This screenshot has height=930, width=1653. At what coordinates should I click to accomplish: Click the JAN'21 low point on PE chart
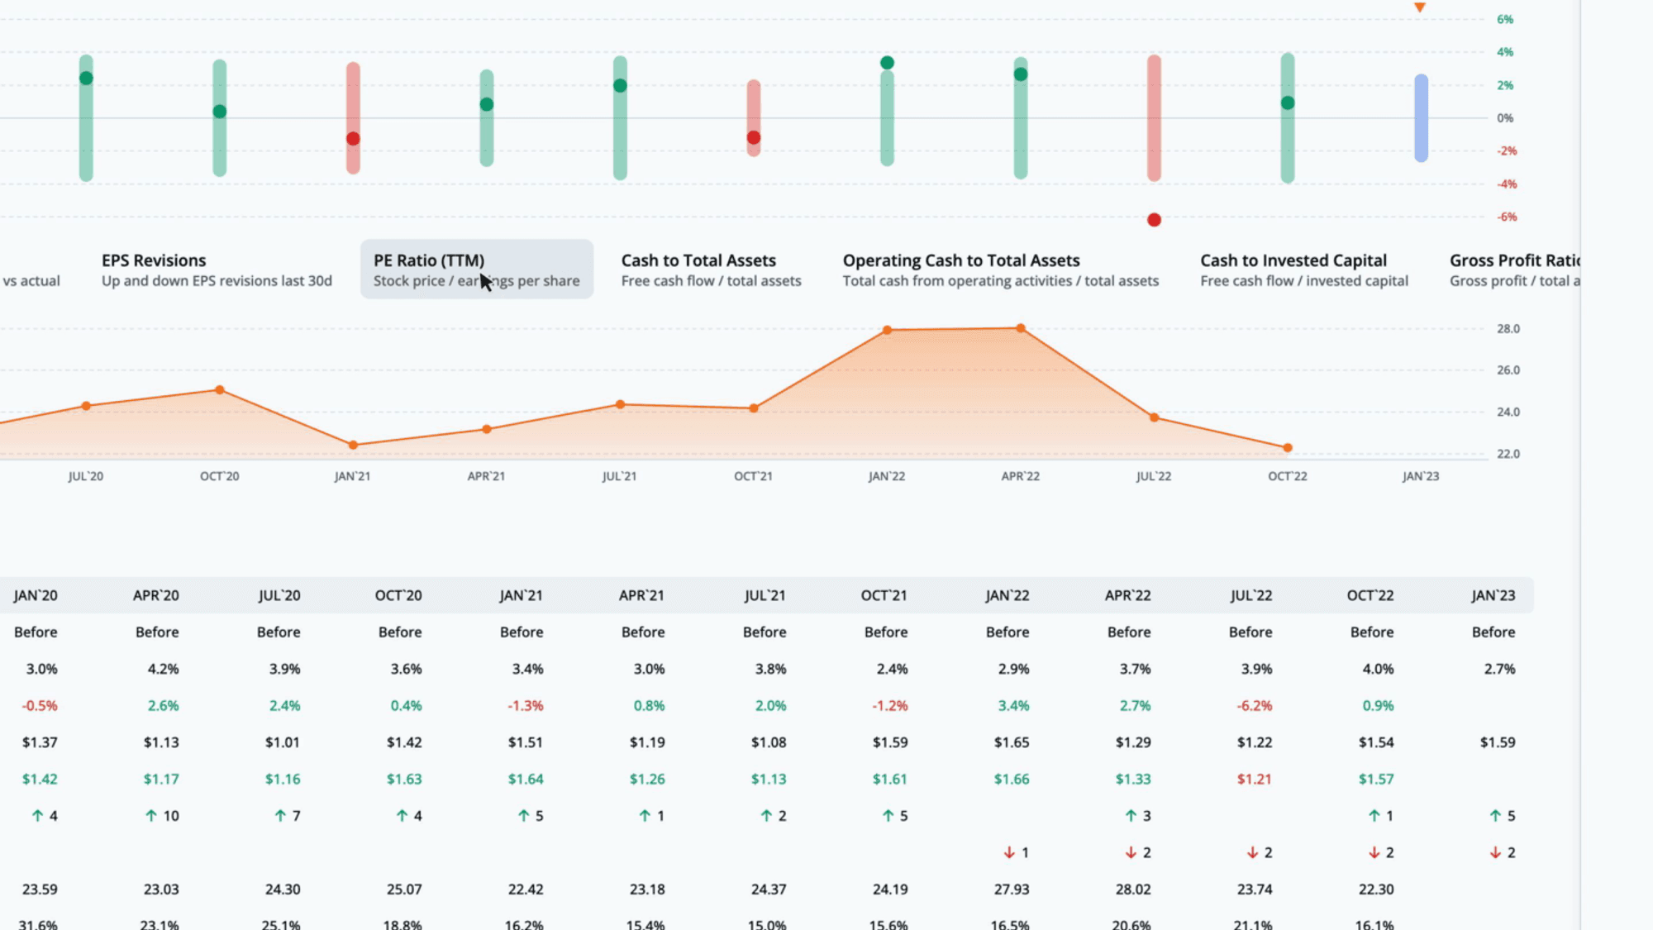click(353, 445)
